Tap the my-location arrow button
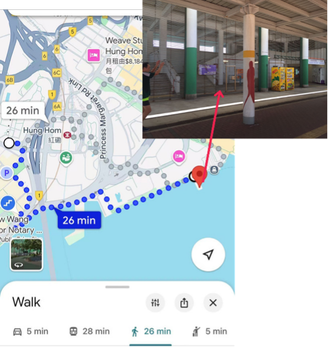The height and width of the screenshot is (348, 329). 209,255
